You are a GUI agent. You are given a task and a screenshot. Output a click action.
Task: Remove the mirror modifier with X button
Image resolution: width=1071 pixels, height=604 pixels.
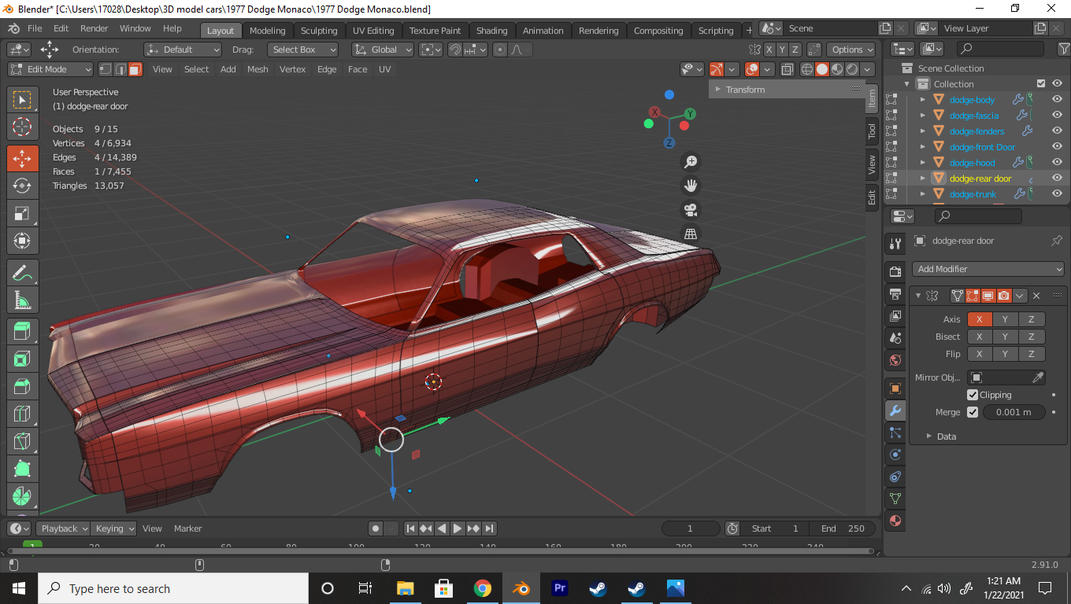1036,296
